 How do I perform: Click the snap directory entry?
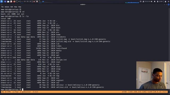tap(58, 69)
